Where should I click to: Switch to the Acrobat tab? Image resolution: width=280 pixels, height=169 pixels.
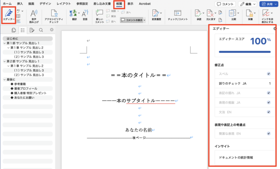[145, 4]
